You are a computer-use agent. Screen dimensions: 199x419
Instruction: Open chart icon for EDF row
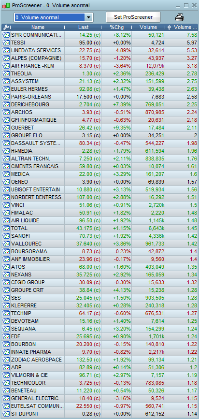pos(6,337)
